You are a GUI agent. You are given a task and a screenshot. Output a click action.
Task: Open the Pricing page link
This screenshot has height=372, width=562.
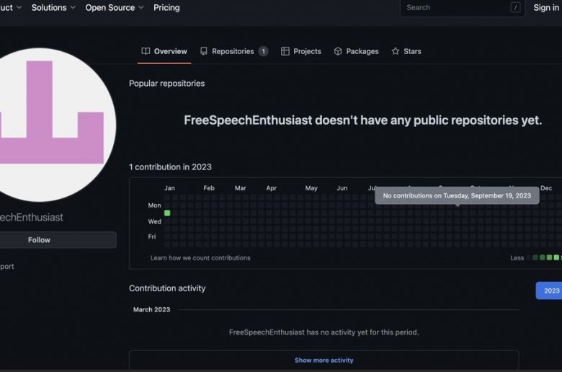coord(166,8)
